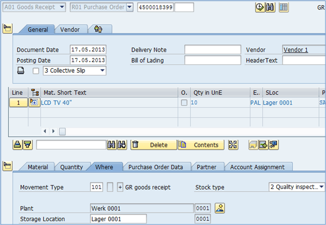The width and height of the screenshot is (326, 225).
Task: Click the item detail icon for LCD TV 40"
Action: pyautogui.click(x=34, y=102)
